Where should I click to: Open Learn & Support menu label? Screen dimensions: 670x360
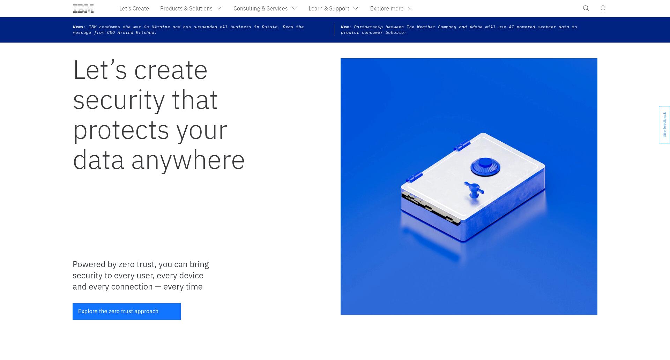click(x=329, y=8)
